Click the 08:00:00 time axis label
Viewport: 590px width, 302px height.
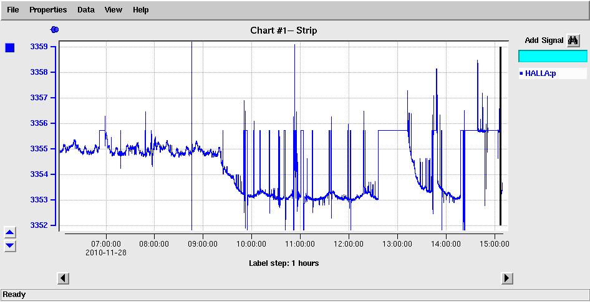[154, 243]
